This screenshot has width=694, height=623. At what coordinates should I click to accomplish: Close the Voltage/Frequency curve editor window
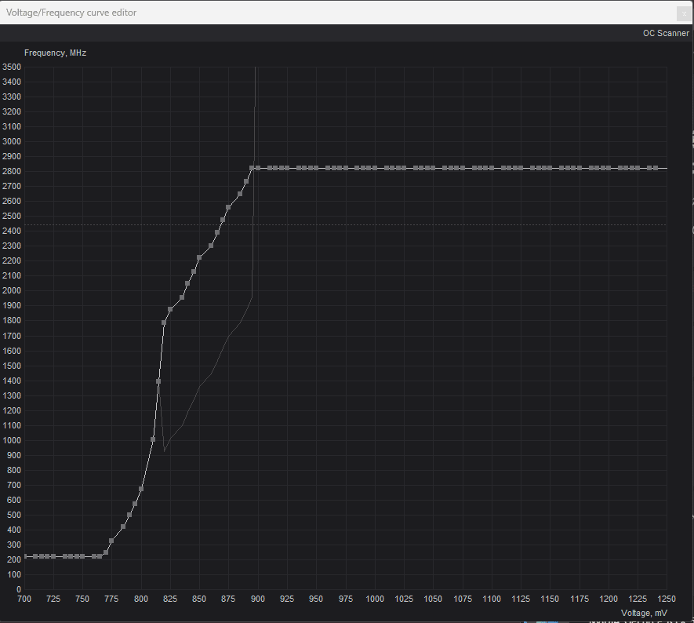point(684,13)
